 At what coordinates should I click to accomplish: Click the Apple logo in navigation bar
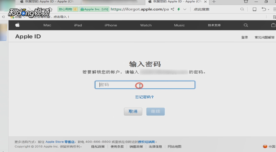tap(17, 25)
